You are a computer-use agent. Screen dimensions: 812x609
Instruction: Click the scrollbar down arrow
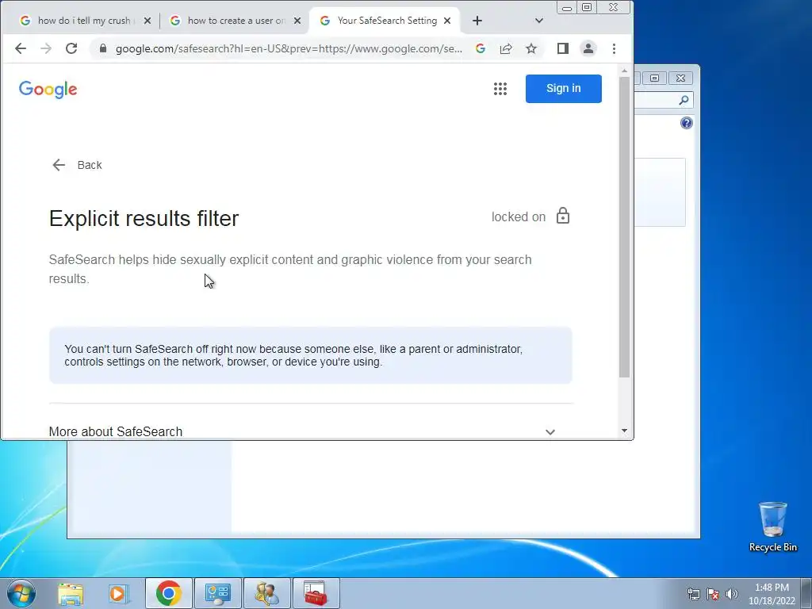[x=625, y=431]
